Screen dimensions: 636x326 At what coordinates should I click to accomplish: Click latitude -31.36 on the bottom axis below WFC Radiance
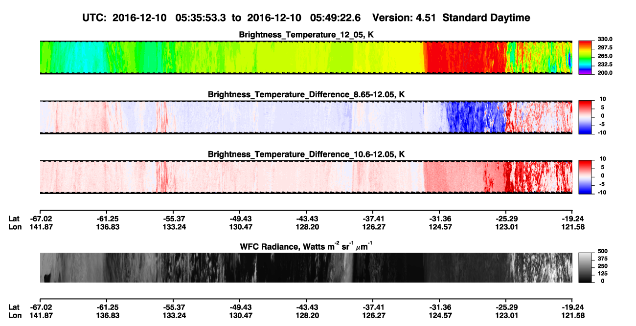tap(439, 307)
